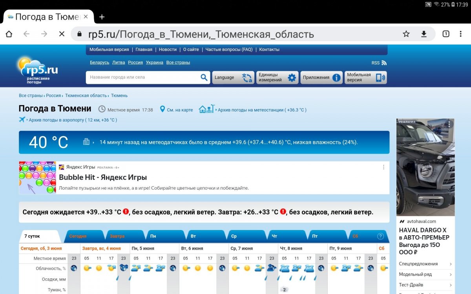Open the RSS feed icon
Screen dimensions: 471x294
click(x=383, y=63)
